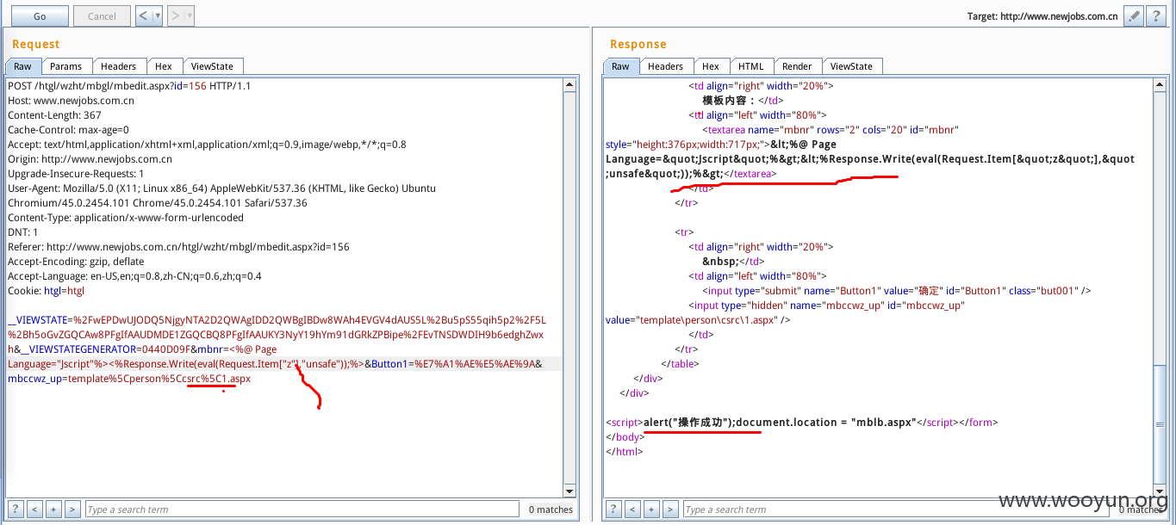Open the Response HTML tab

751,66
